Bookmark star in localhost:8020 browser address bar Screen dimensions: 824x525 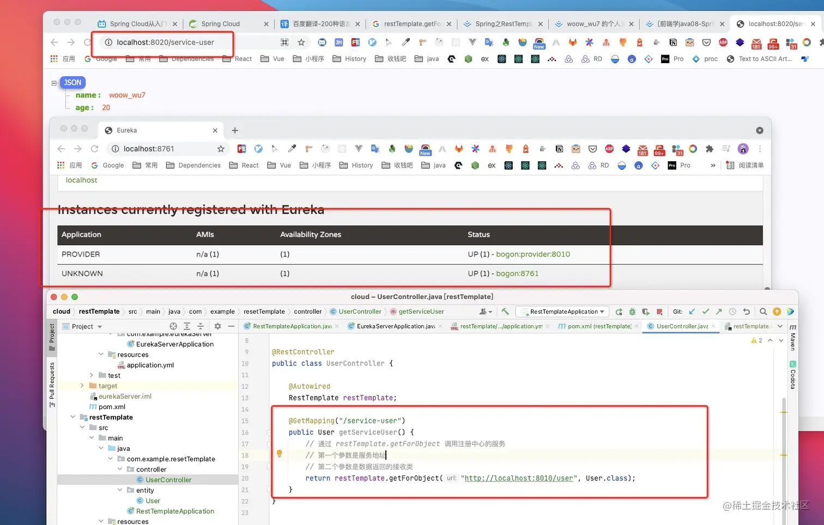point(301,42)
